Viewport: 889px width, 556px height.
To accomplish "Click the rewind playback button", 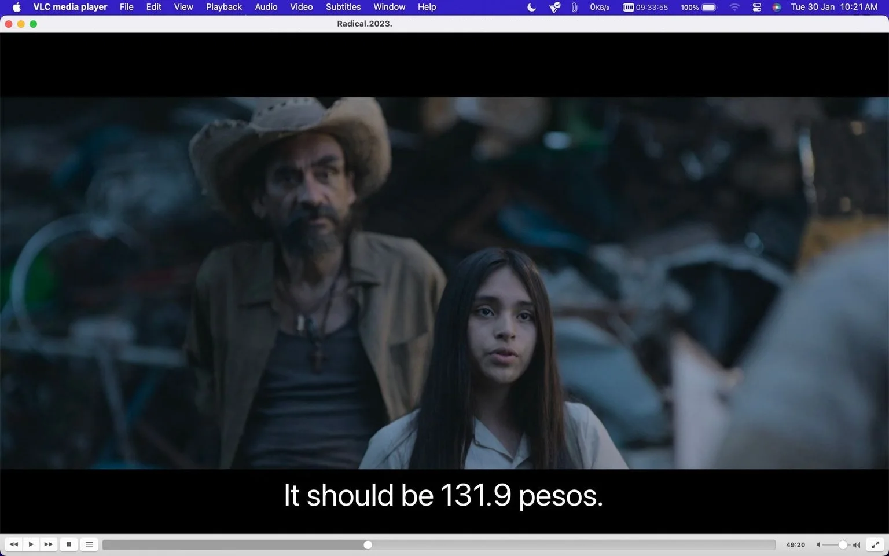I will tap(14, 544).
